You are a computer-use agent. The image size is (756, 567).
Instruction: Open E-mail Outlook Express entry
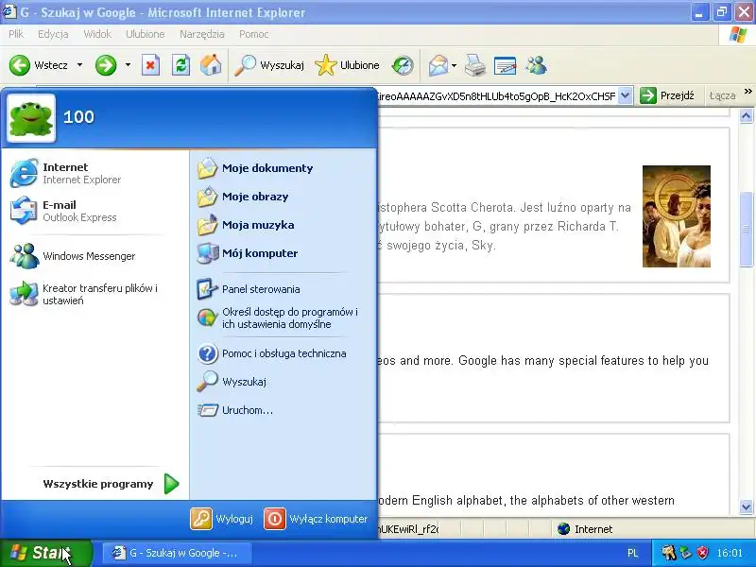tap(94, 211)
